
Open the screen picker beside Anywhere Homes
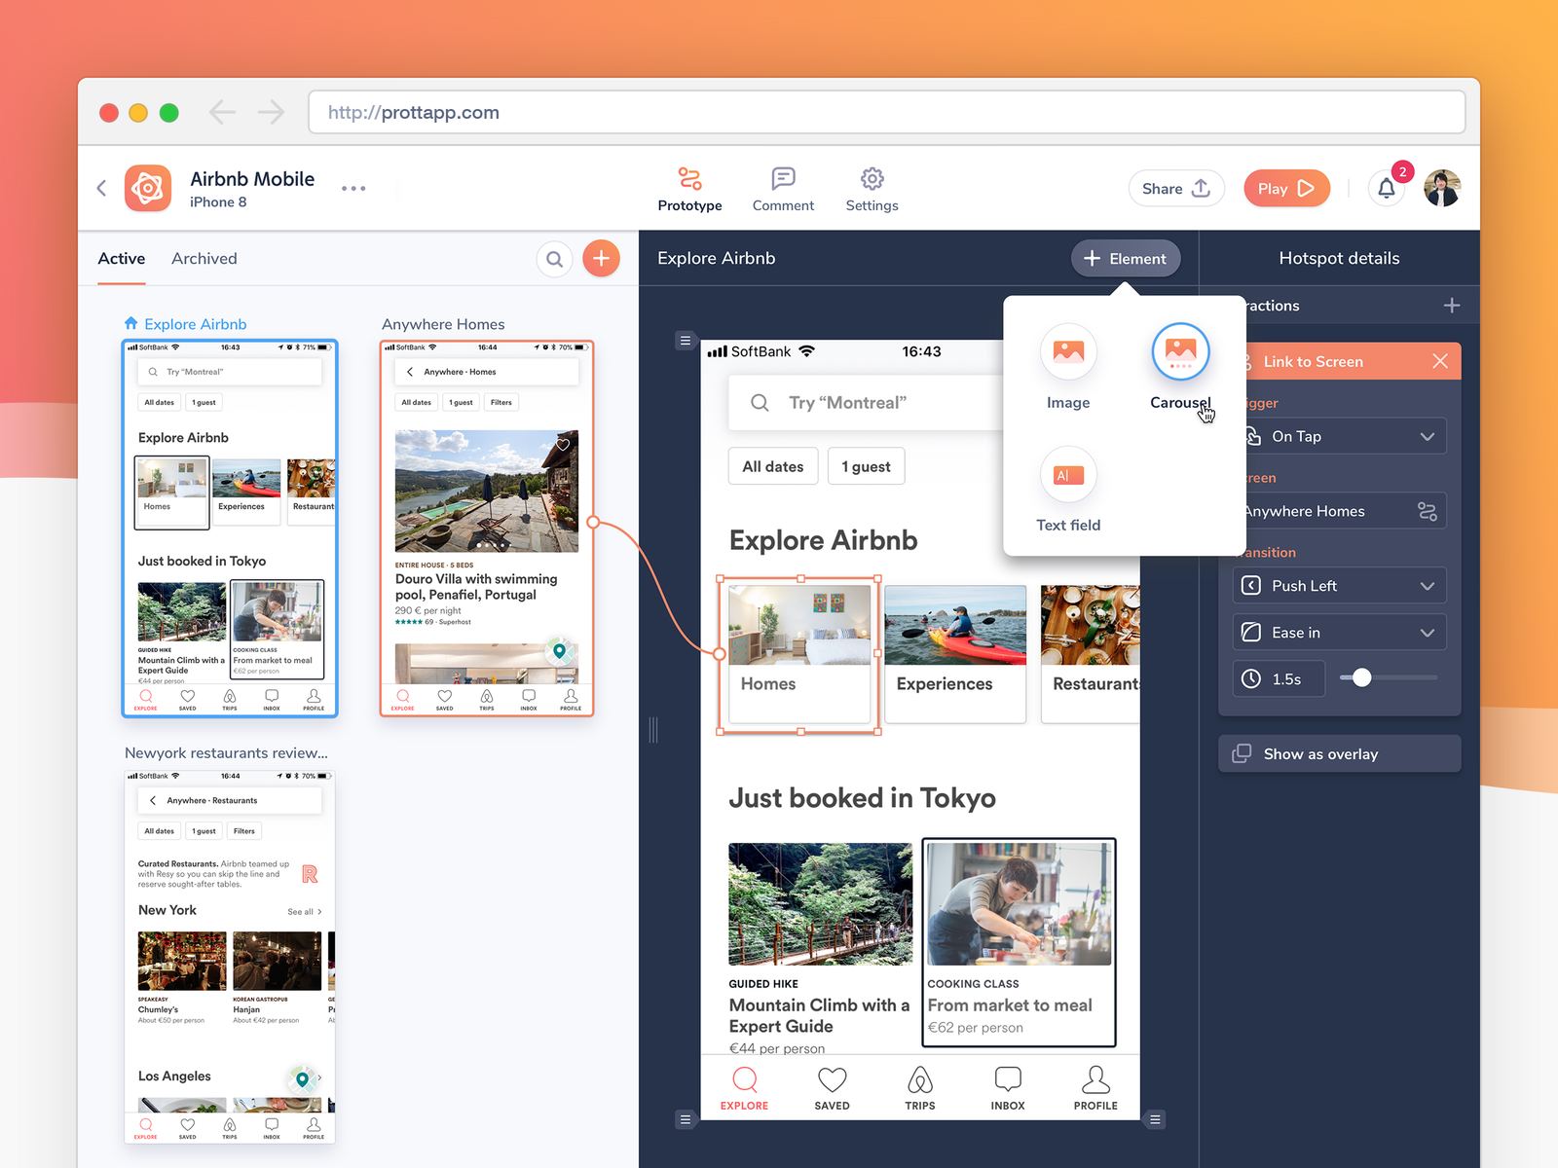[x=1428, y=510]
